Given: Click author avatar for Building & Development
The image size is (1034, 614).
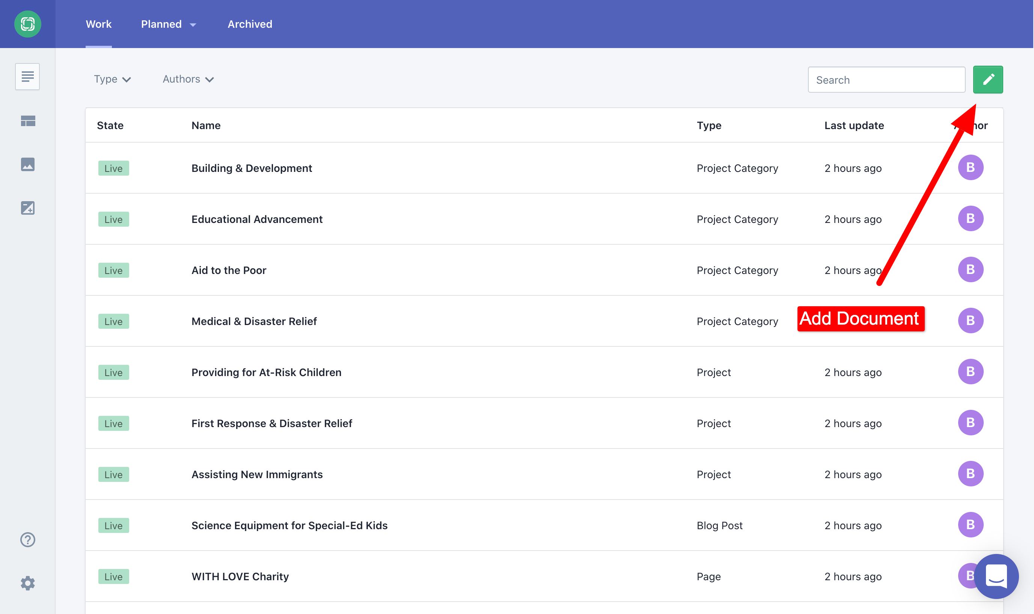Looking at the screenshot, I should [970, 167].
